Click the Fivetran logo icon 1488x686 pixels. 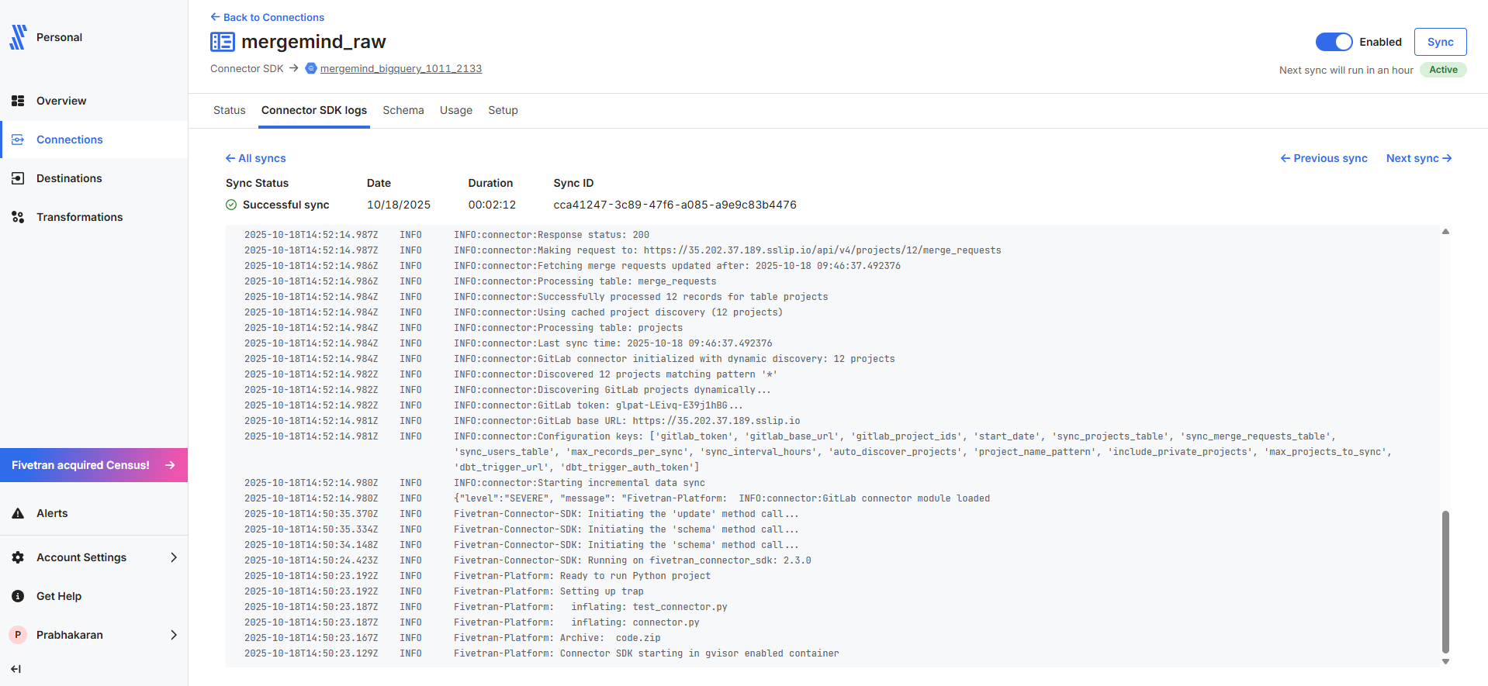click(18, 37)
